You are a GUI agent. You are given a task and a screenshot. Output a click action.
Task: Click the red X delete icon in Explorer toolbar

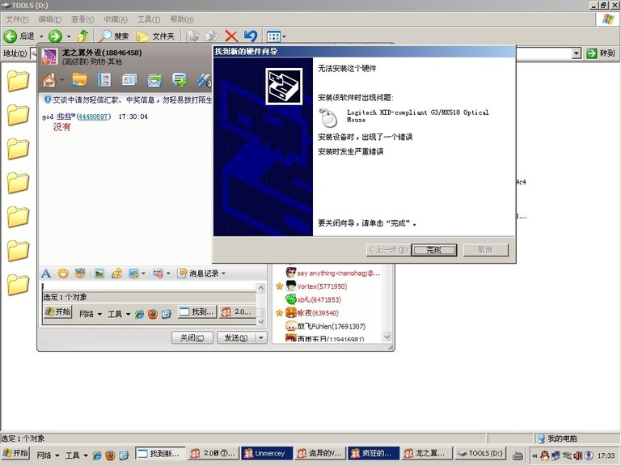[231, 36]
